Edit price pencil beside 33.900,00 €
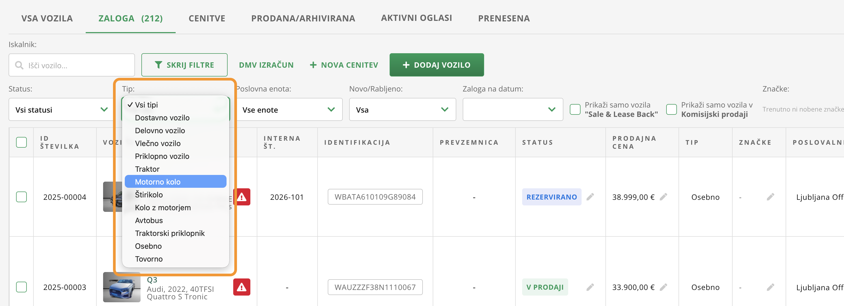Image resolution: width=844 pixels, height=306 pixels. pos(664,287)
